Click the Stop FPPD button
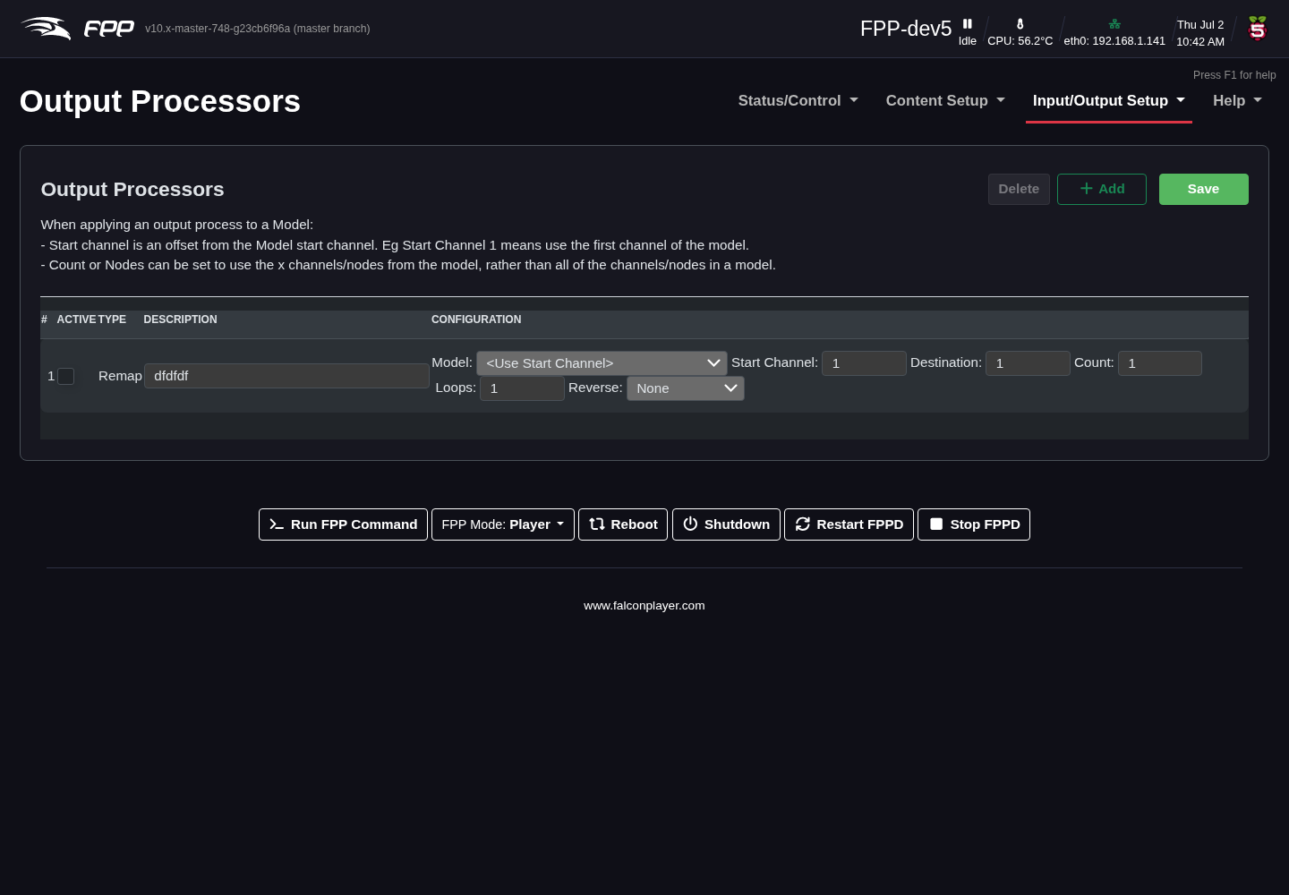 click(974, 524)
